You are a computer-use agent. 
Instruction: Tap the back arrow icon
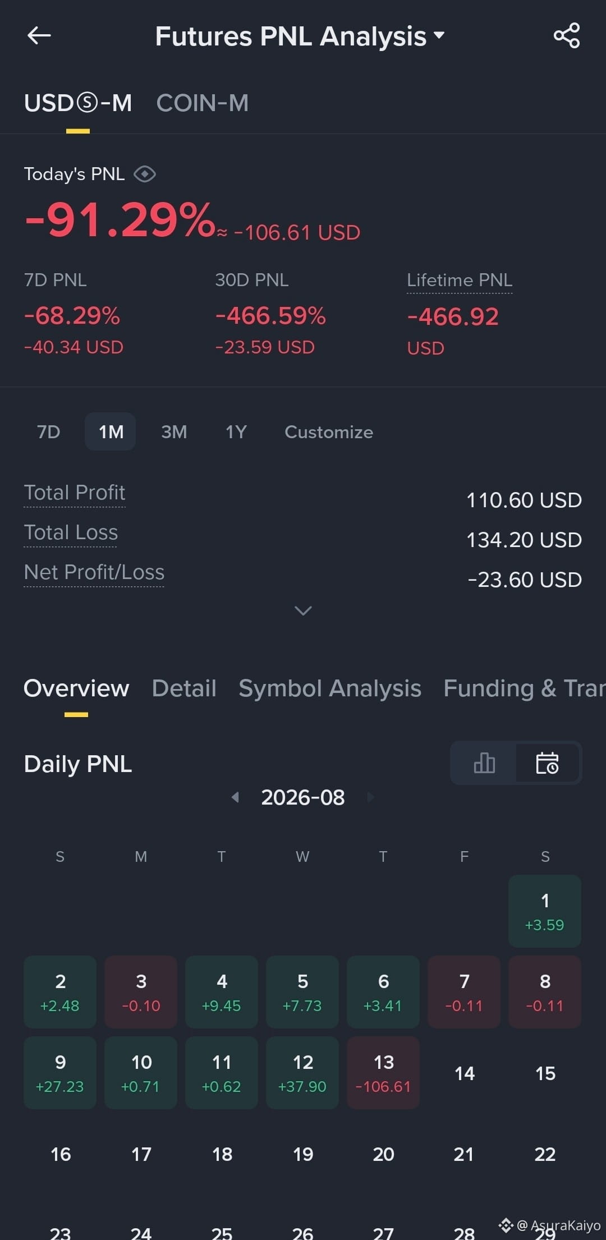click(39, 36)
